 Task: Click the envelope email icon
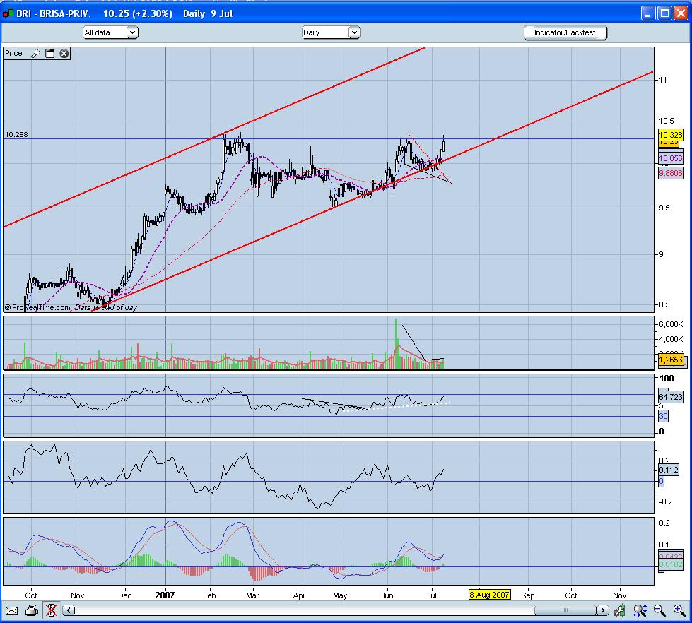click(12, 611)
